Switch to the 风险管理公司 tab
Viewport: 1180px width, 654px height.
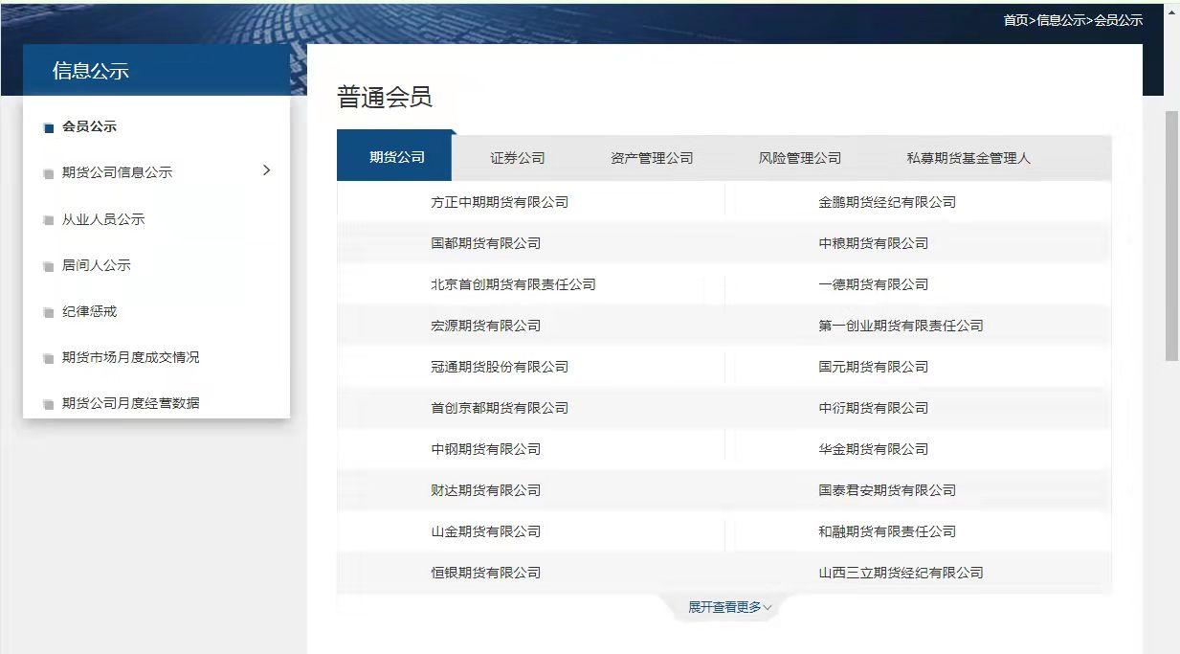pos(800,158)
